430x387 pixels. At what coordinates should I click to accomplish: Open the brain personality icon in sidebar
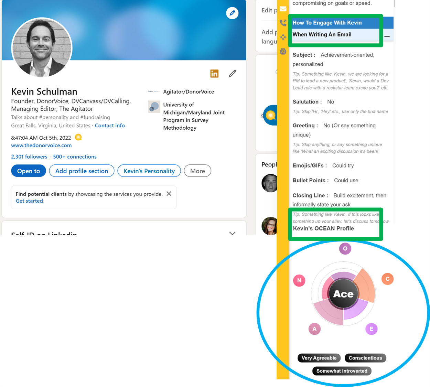click(x=283, y=52)
